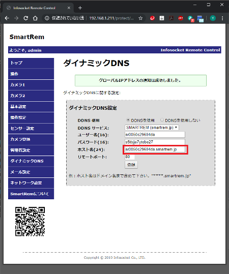The image size is (229, 274).
Task: Open the red Trend Micro extension icon
Action: (152, 18)
